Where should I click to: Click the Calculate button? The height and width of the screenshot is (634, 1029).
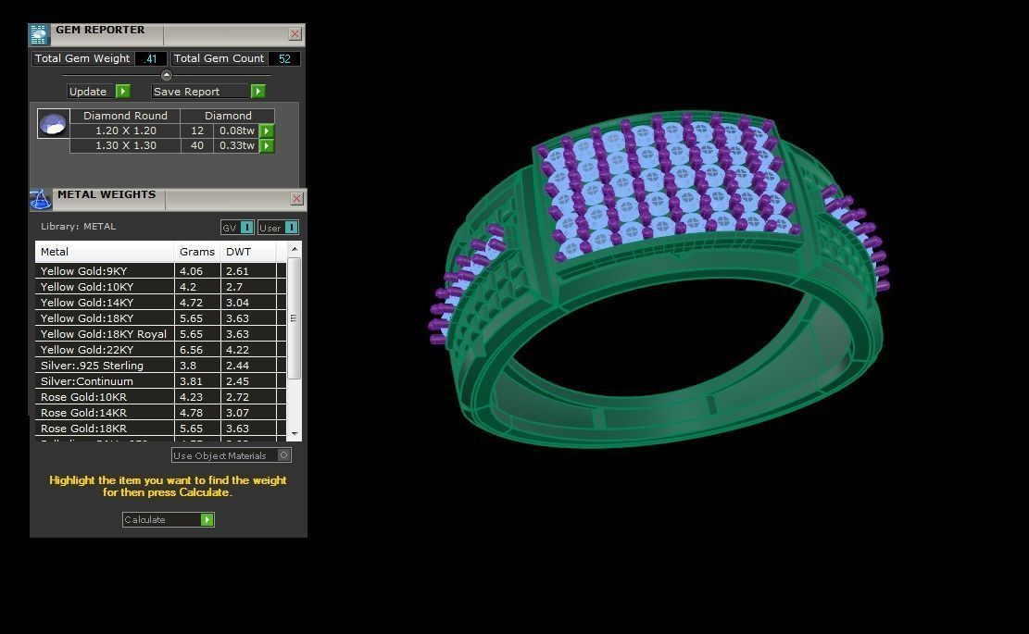[x=168, y=519]
